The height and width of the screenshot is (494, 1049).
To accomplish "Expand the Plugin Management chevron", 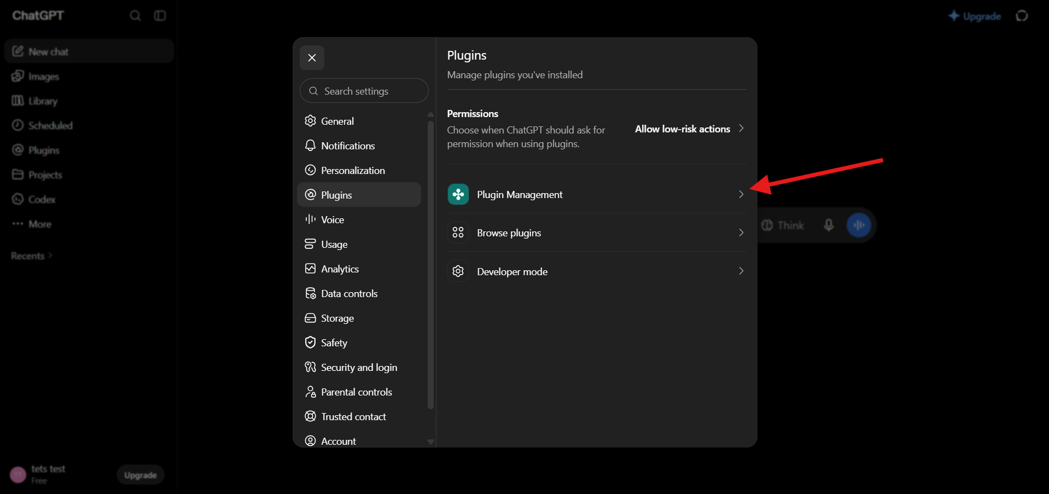I will coord(741,194).
